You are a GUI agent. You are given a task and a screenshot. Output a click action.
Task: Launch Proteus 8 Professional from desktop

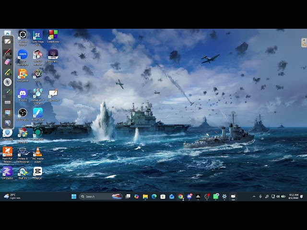click(23, 155)
